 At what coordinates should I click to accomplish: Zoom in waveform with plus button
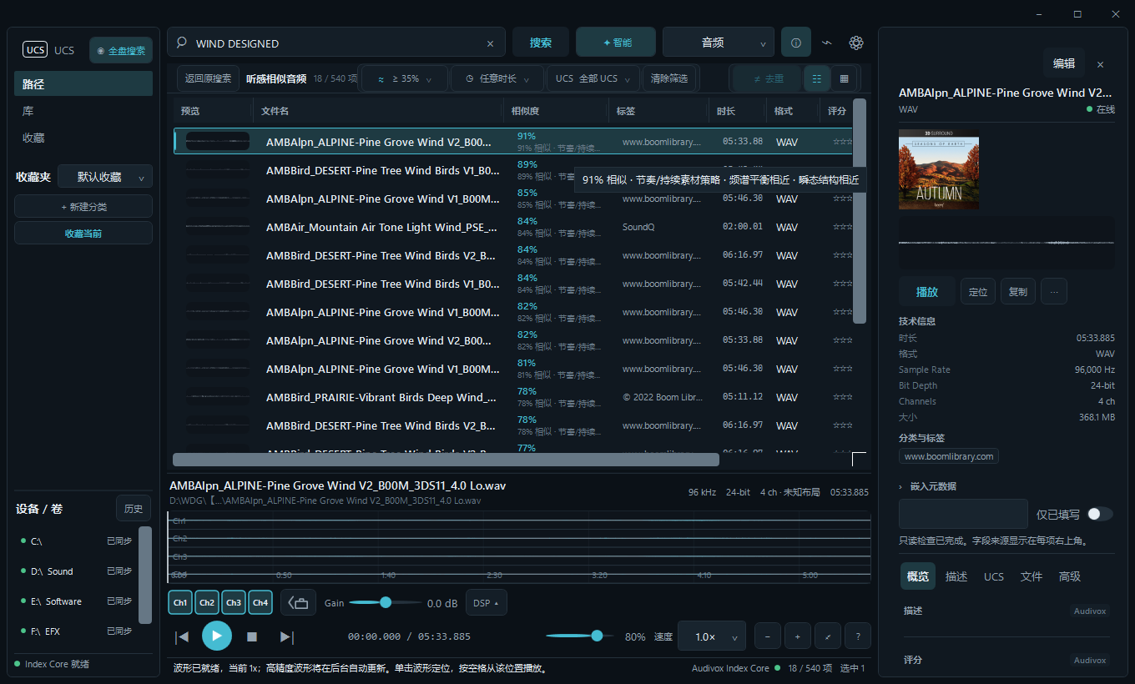pyautogui.click(x=797, y=636)
